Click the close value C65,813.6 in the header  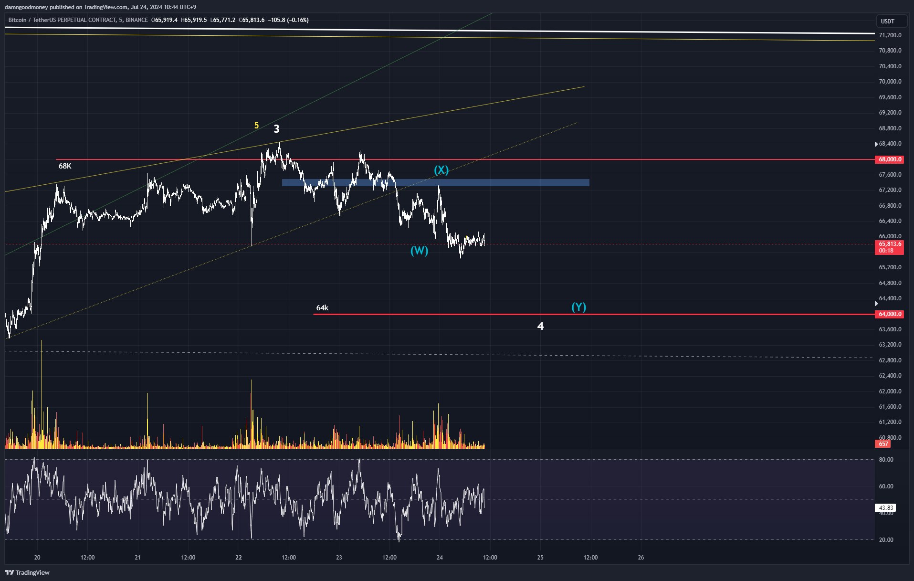(x=252, y=20)
